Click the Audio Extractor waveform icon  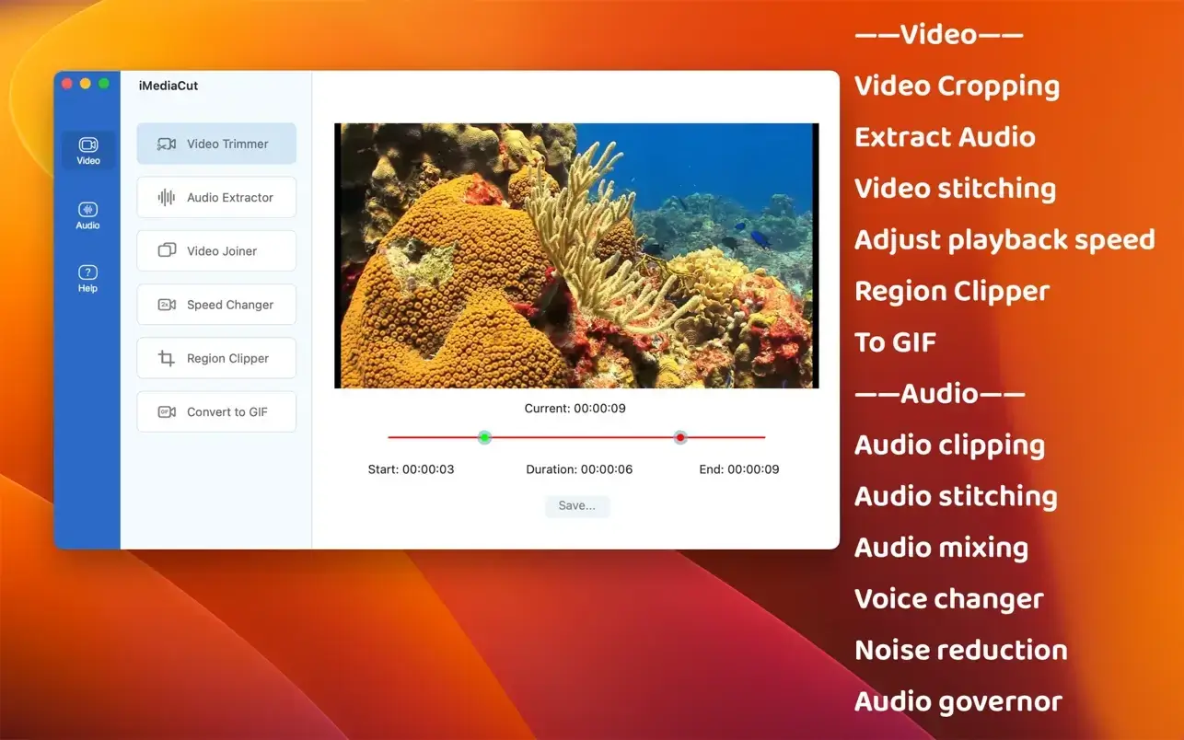point(167,198)
